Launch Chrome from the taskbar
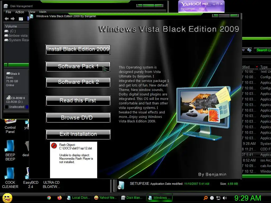Screen dimensions: 271x203 (x=49, y=198)
